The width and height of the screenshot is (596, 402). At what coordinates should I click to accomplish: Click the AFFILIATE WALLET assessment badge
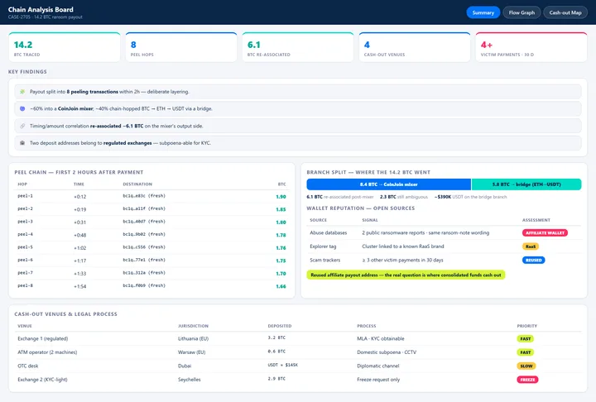pyautogui.click(x=545, y=233)
